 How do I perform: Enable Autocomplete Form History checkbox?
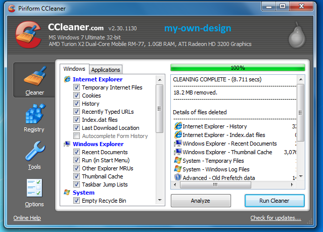[76, 136]
